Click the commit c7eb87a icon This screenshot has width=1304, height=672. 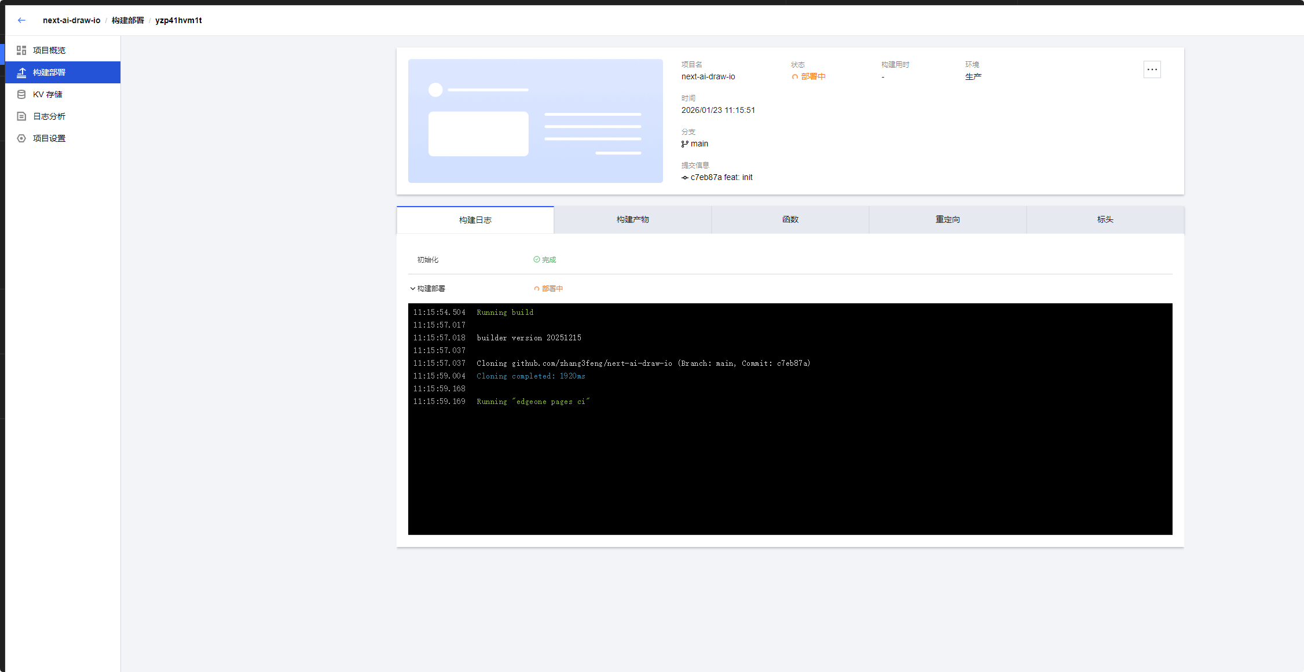pos(685,178)
